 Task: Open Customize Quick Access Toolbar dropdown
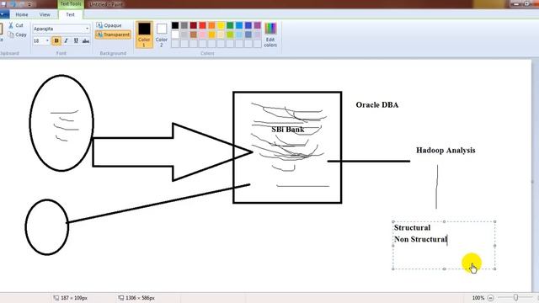point(30,4)
